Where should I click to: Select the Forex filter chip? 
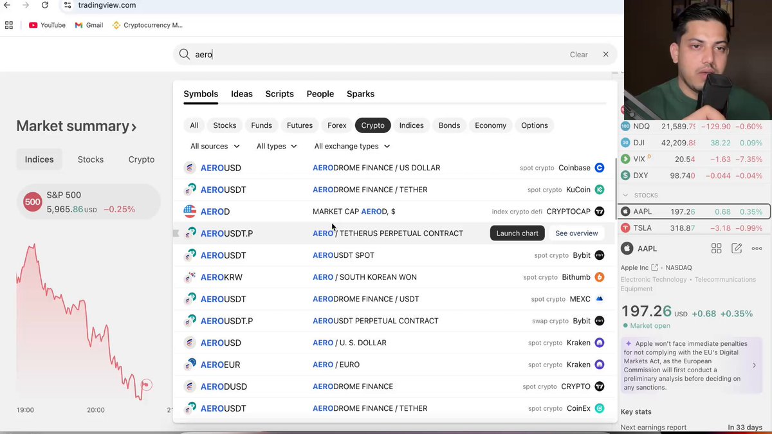coord(337,125)
